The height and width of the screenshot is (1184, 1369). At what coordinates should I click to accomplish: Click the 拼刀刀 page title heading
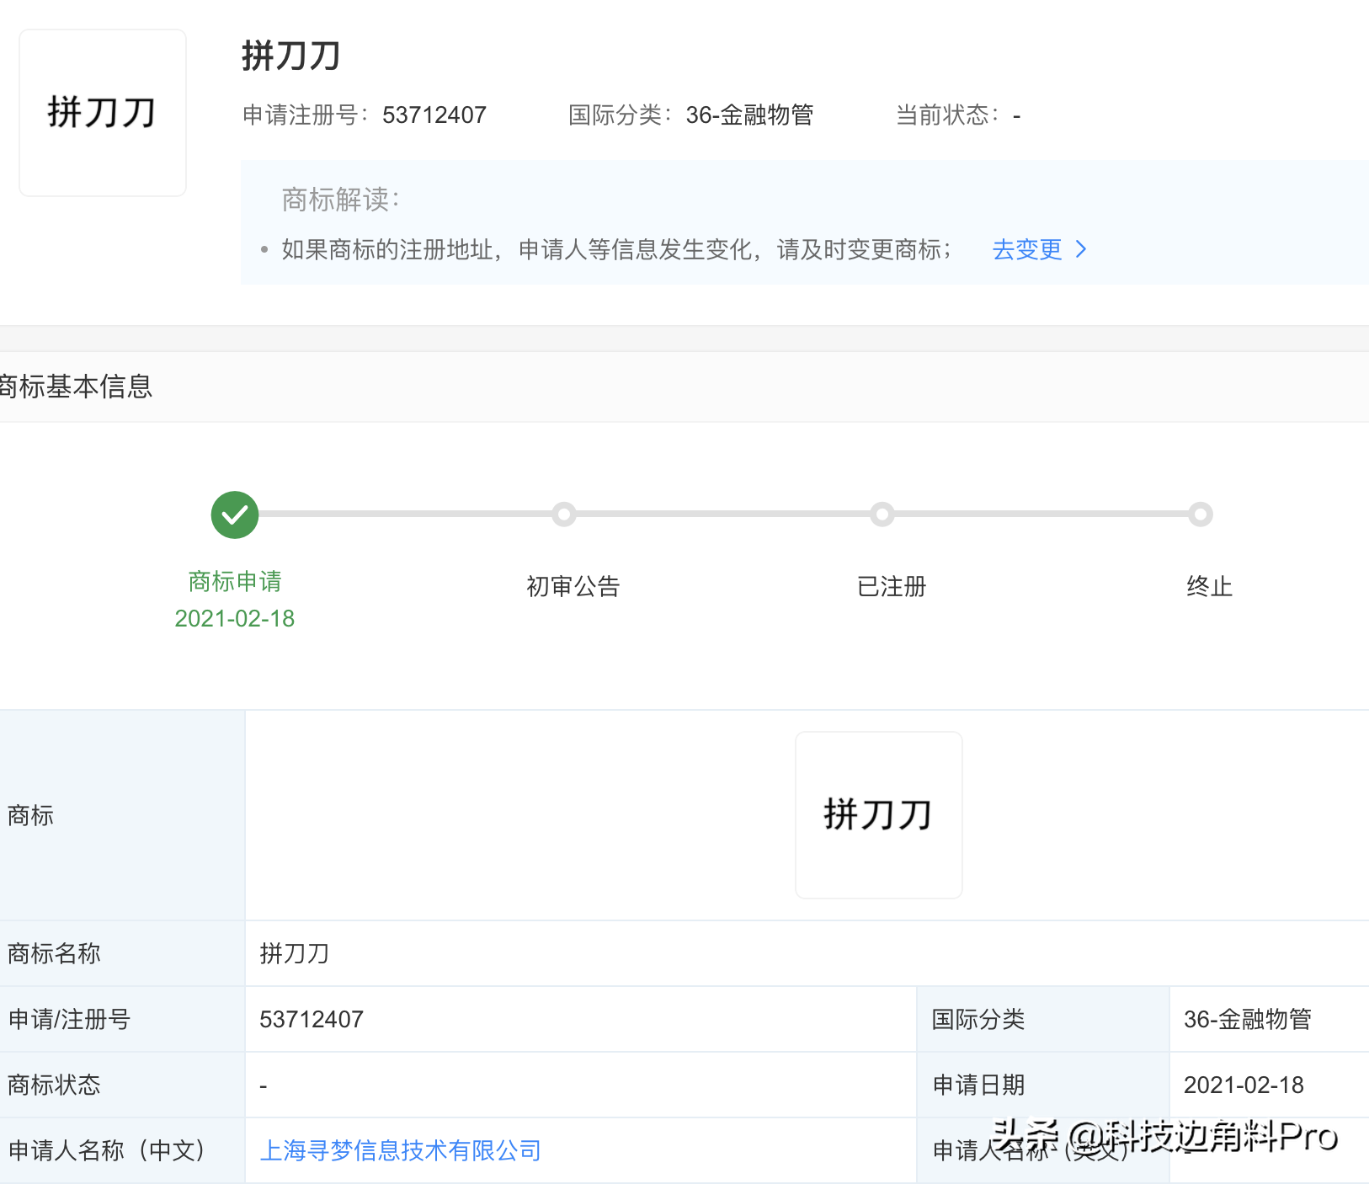pyautogui.click(x=291, y=56)
